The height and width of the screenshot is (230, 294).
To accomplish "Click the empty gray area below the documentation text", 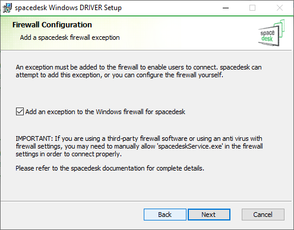I will [146, 186].
